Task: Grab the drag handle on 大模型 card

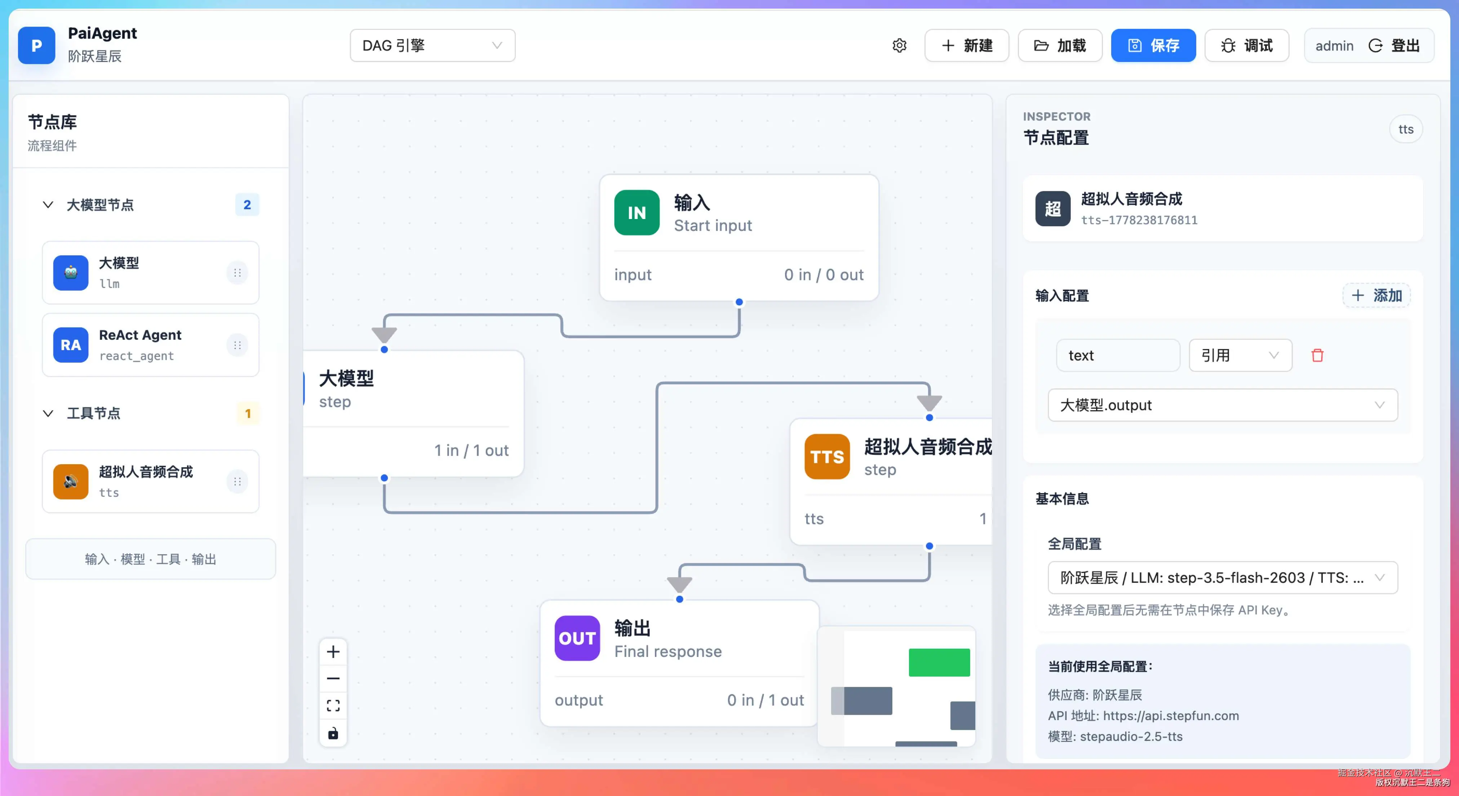Action: point(237,273)
